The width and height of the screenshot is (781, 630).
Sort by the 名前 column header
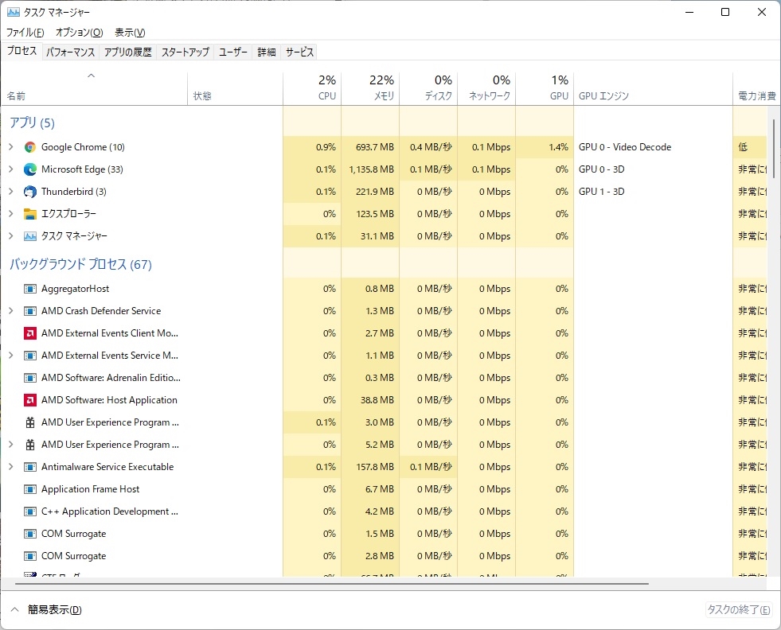(x=94, y=88)
